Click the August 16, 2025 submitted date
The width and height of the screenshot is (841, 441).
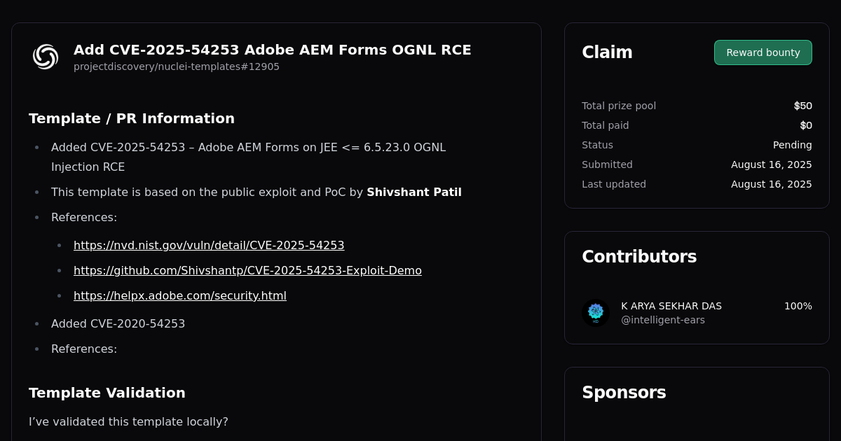pos(771,164)
